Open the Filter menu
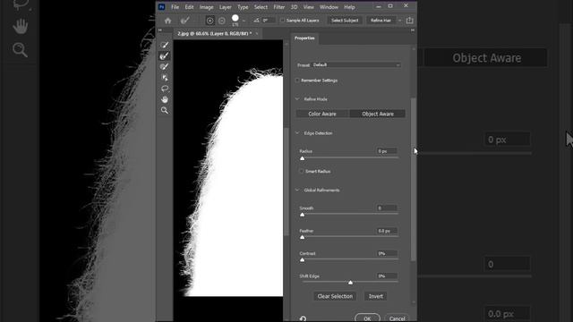 278,7
